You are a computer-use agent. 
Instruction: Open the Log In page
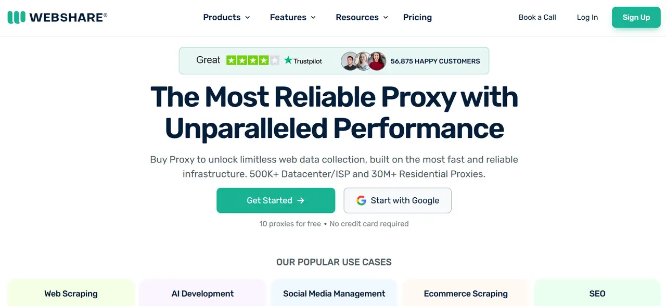(587, 17)
